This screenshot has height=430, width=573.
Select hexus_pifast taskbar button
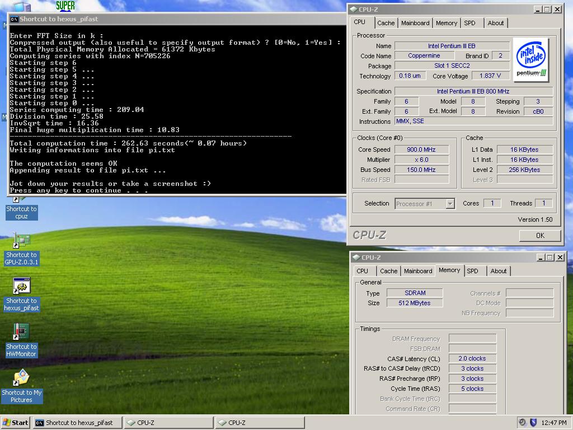[77, 423]
